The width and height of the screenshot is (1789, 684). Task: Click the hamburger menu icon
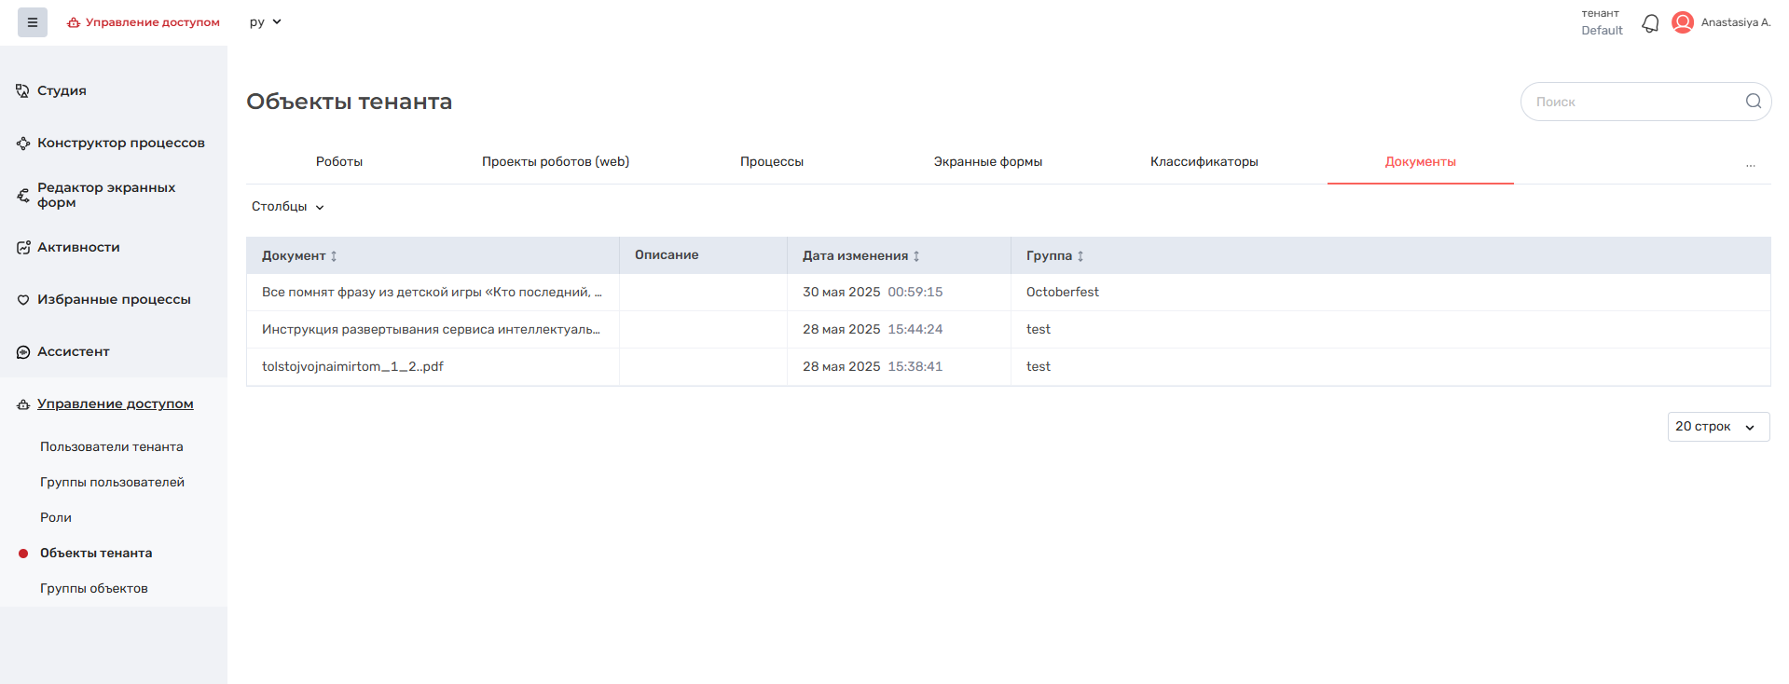[x=33, y=22]
